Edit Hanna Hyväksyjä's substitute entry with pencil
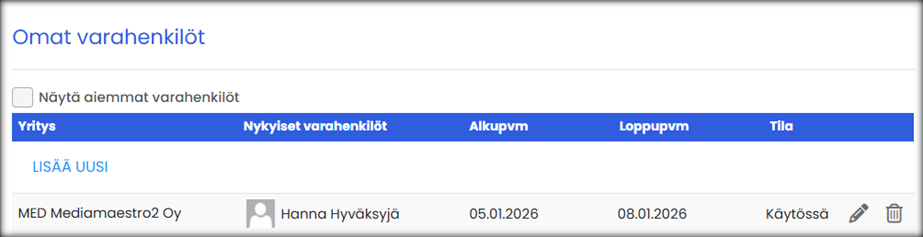Viewport: 923px width, 237px height. [x=858, y=213]
